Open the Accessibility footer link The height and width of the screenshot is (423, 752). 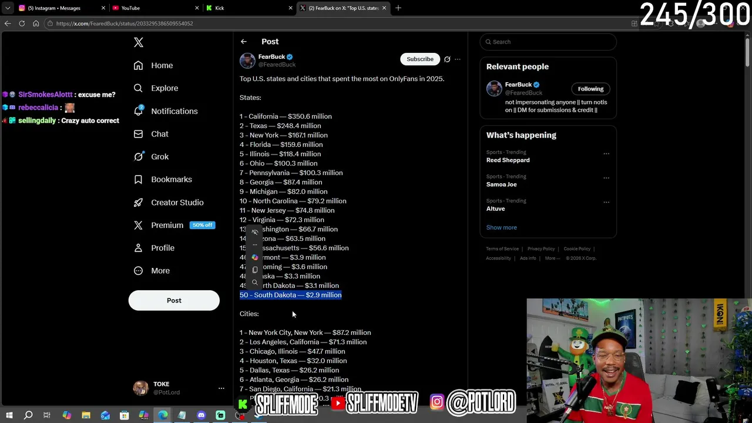(498, 258)
